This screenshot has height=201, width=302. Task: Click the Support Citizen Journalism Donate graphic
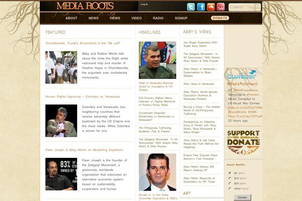[243, 142]
